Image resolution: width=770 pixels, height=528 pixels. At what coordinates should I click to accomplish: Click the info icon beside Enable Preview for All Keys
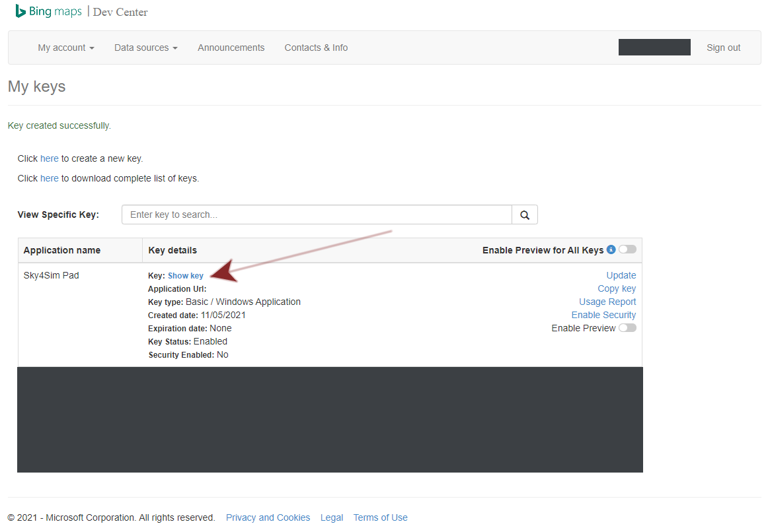[611, 249]
